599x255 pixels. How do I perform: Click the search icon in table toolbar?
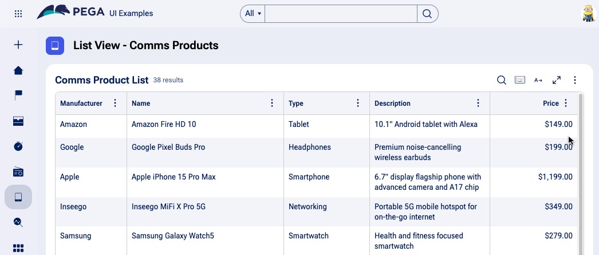[x=501, y=80]
